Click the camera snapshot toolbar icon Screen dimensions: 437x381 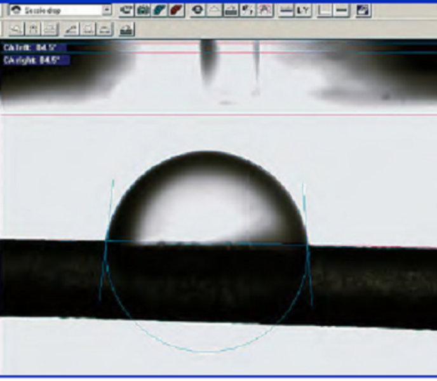pyautogui.click(x=142, y=11)
